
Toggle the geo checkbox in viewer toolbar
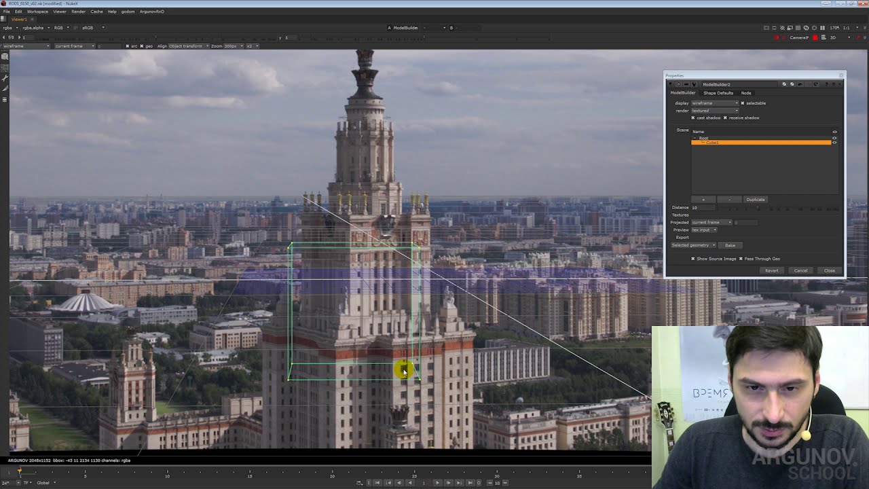[143, 46]
